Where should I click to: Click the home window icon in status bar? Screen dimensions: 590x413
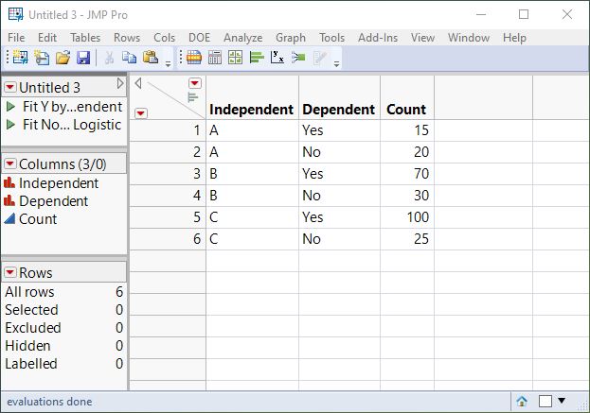click(521, 401)
